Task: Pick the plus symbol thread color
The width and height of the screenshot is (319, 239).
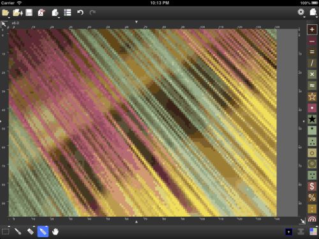Action: pyautogui.click(x=312, y=29)
